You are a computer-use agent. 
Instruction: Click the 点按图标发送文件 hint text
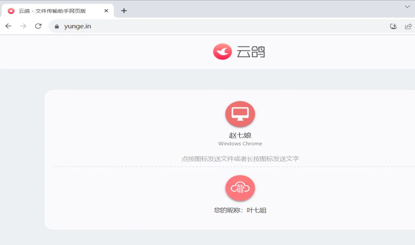click(240, 159)
